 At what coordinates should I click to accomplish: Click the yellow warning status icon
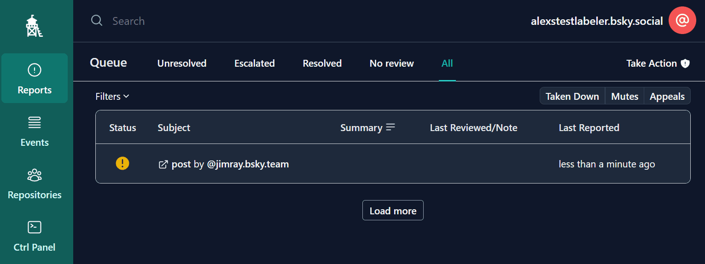[122, 163]
